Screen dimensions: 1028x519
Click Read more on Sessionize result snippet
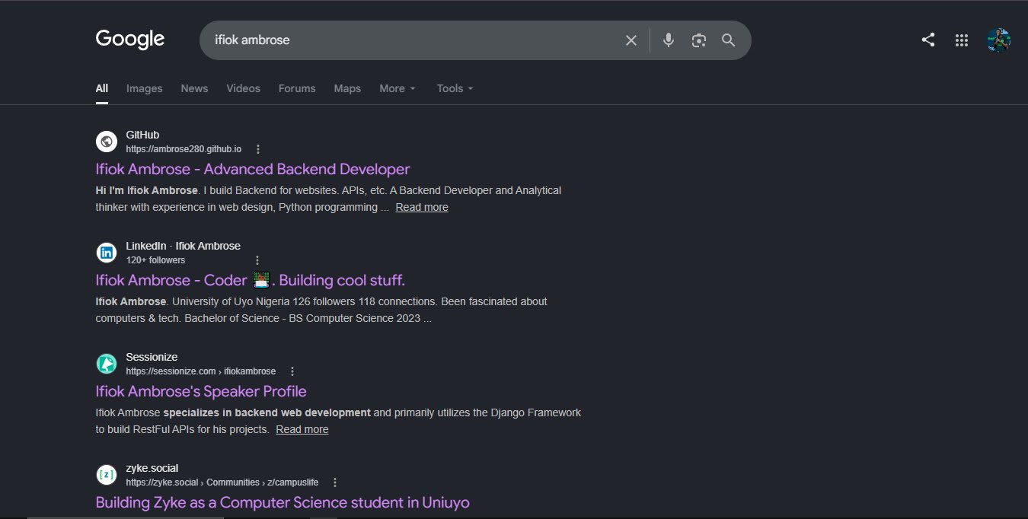pyautogui.click(x=302, y=429)
